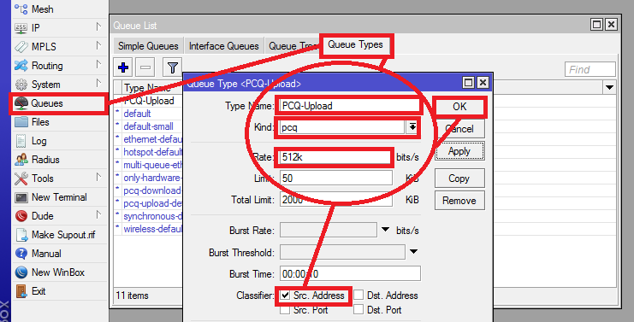Click the Apply button

[x=459, y=151]
